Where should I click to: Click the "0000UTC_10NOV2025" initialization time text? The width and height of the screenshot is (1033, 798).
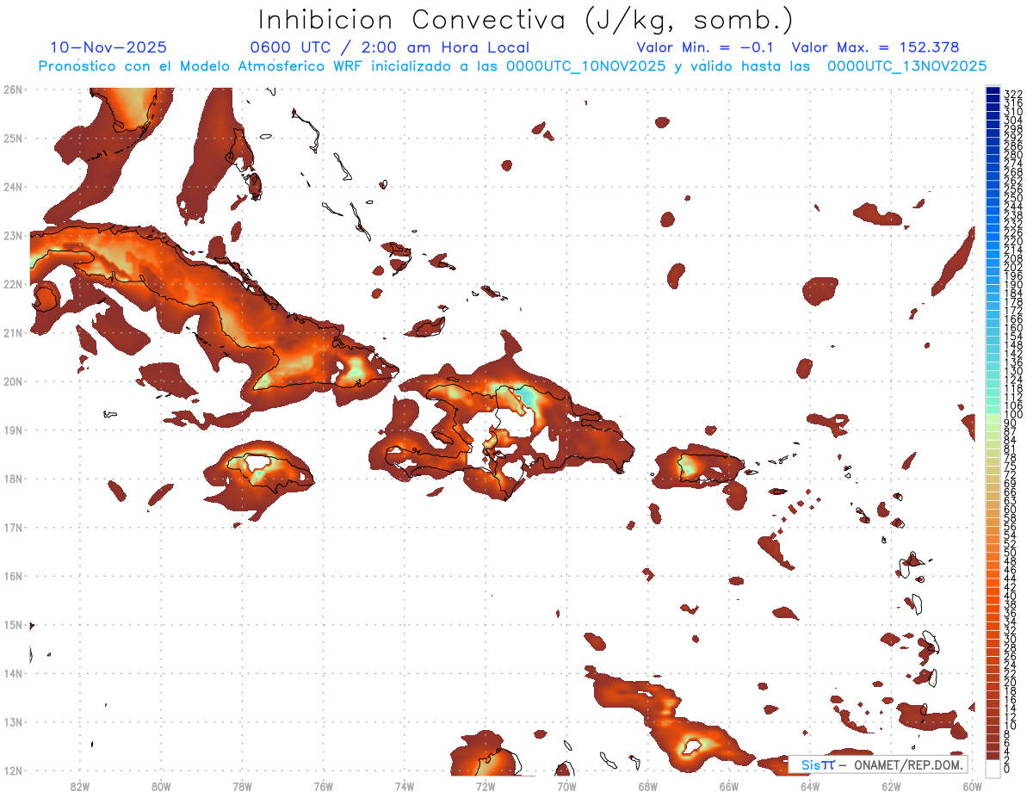pos(585,66)
